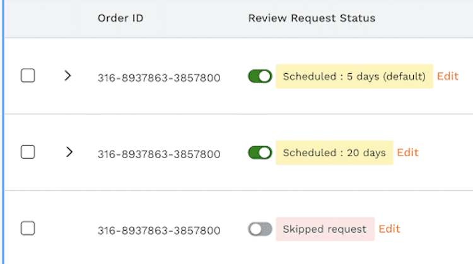Click the order ID in the Skipped request row
This screenshot has height=264, width=473.
coord(158,231)
